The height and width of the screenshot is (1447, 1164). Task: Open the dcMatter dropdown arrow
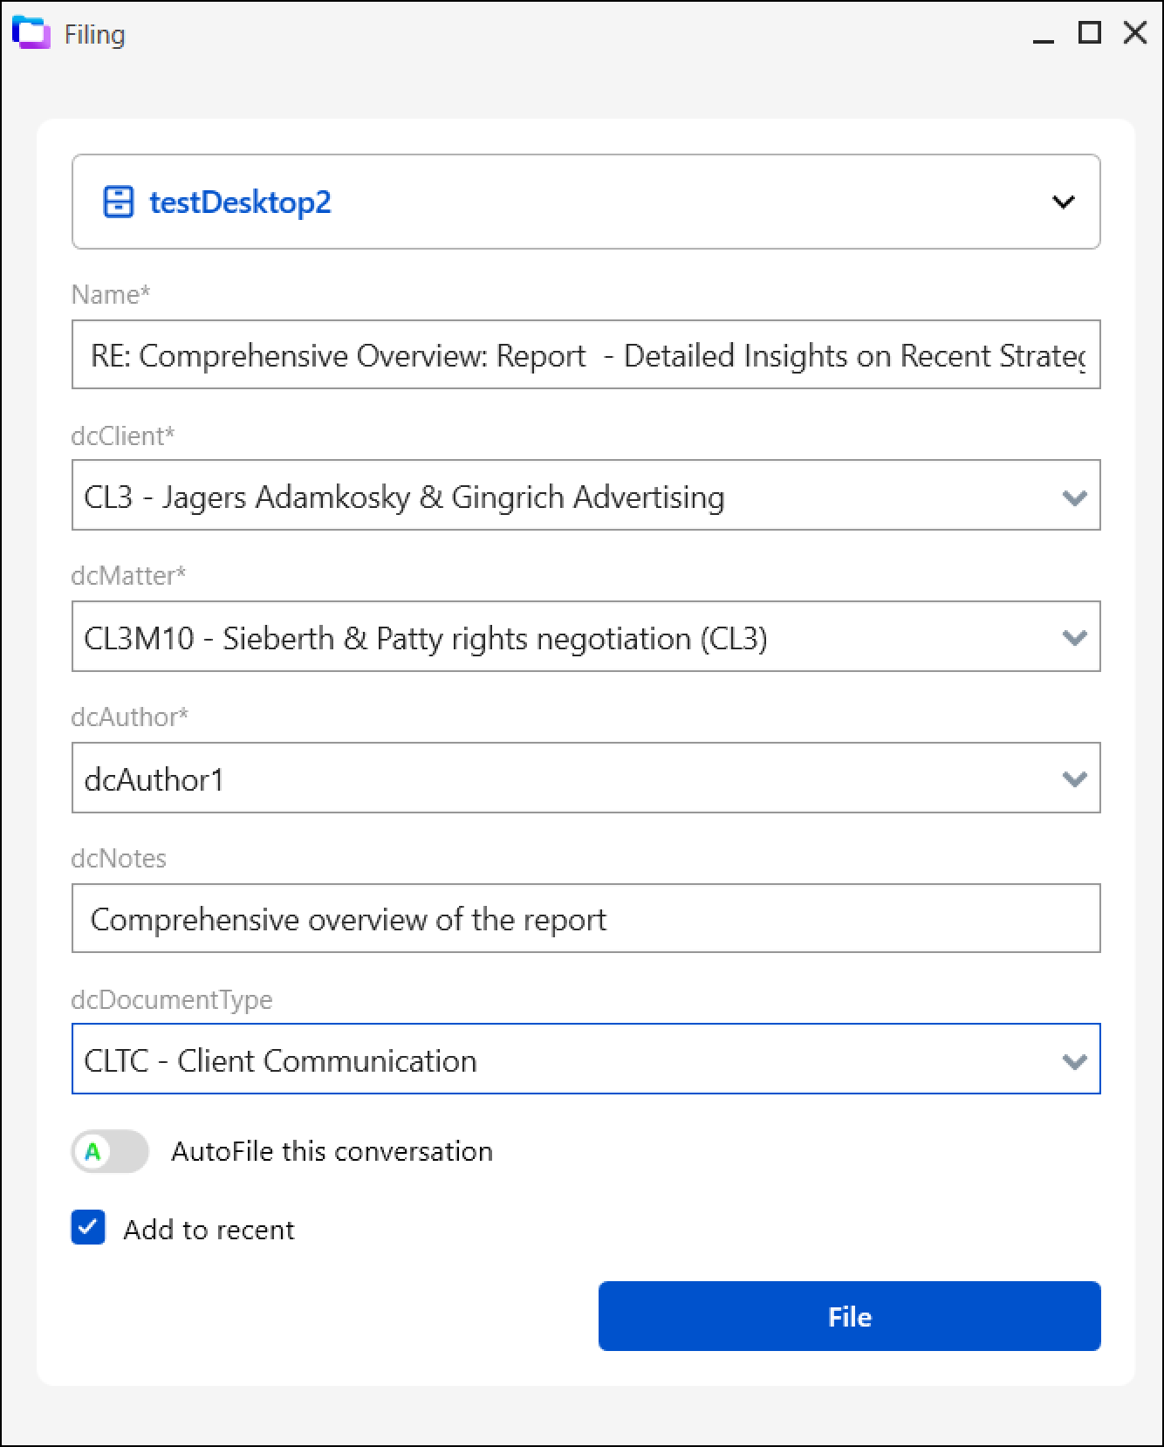(1074, 637)
